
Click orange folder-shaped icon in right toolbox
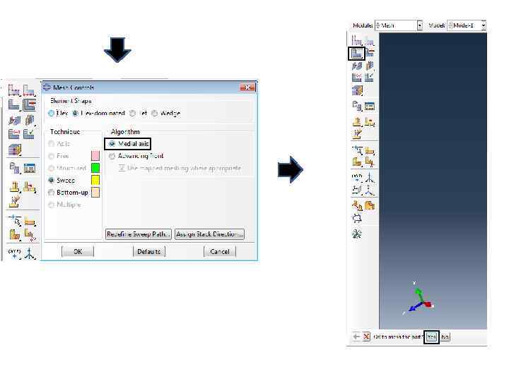(370, 205)
